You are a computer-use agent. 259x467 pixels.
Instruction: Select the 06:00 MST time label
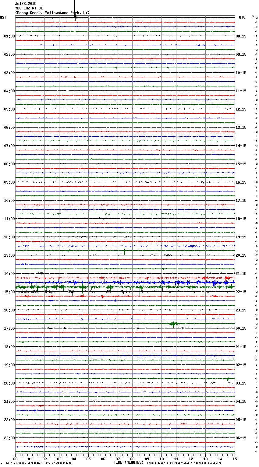(9, 128)
